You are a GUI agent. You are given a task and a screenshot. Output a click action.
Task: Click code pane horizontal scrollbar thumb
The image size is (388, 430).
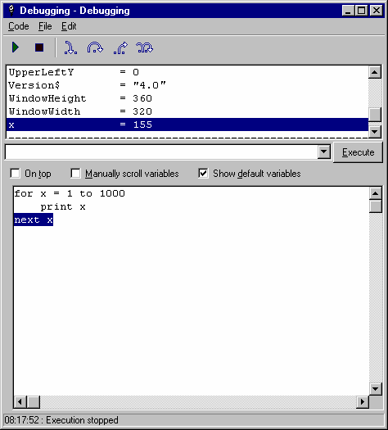click(x=34, y=402)
